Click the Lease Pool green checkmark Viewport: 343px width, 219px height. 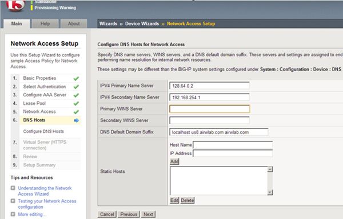tap(76, 103)
